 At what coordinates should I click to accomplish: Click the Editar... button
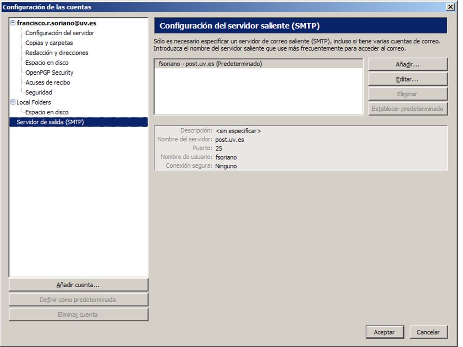[x=408, y=79]
